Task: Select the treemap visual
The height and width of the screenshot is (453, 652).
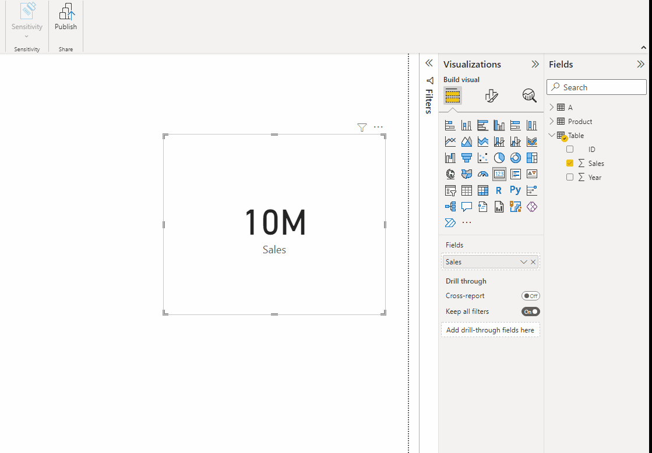Action: pos(532,158)
